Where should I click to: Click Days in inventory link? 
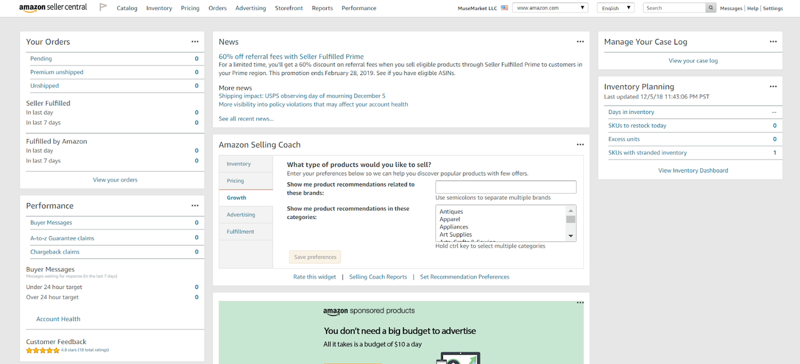[x=631, y=112]
